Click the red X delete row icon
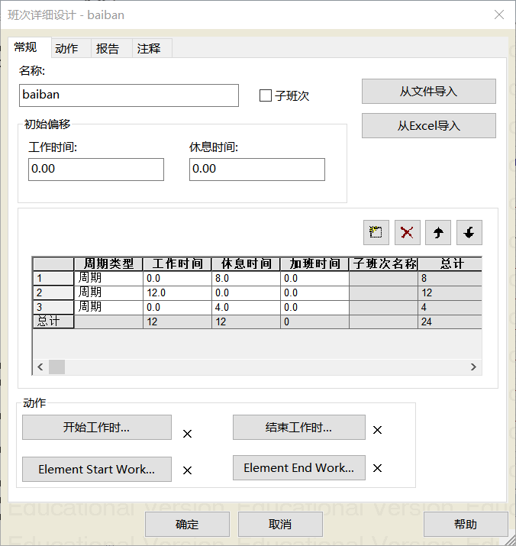 [x=408, y=233]
